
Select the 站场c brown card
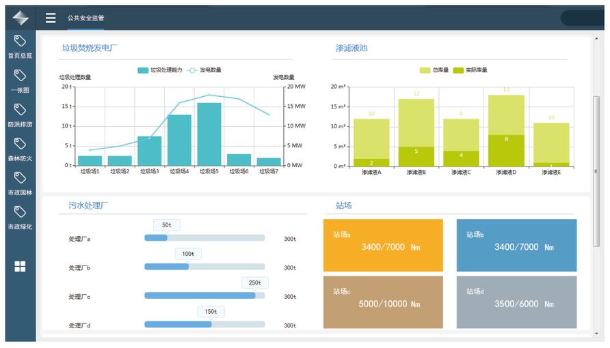(x=383, y=302)
